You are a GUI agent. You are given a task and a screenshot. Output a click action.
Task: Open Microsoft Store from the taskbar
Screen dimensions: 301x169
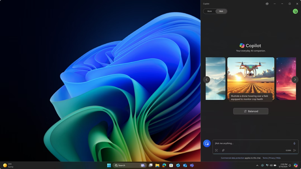coord(171,165)
